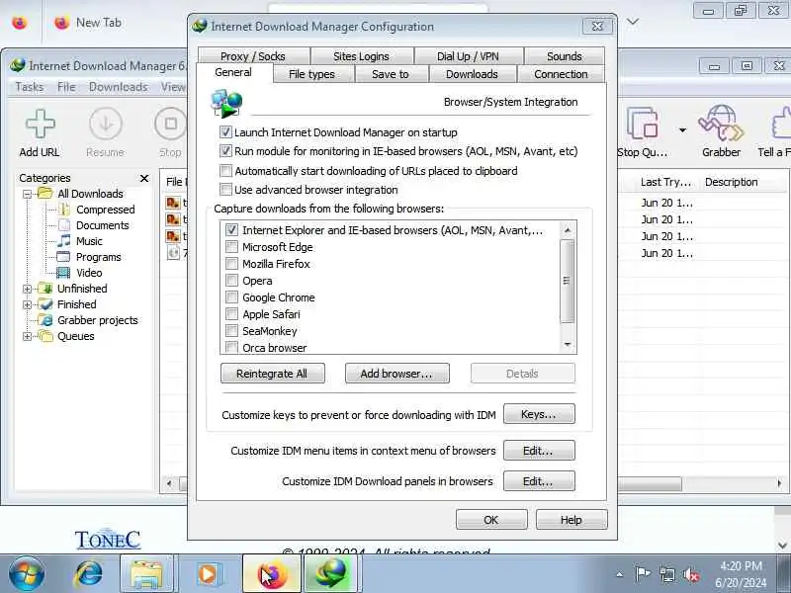Viewport: 791px width, 593px height.
Task: Open Windows Media Player from taskbar
Action: pos(208,574)
